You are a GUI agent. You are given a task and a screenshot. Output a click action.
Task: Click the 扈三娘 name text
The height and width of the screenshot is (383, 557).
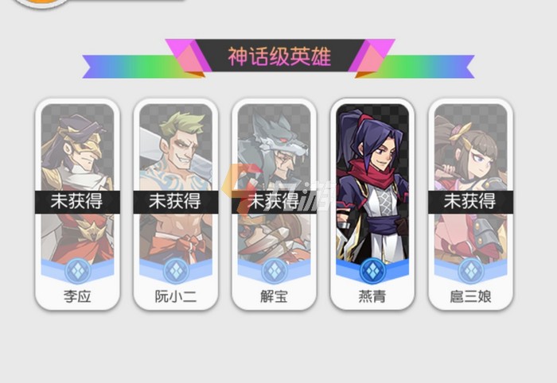(471, 296)
